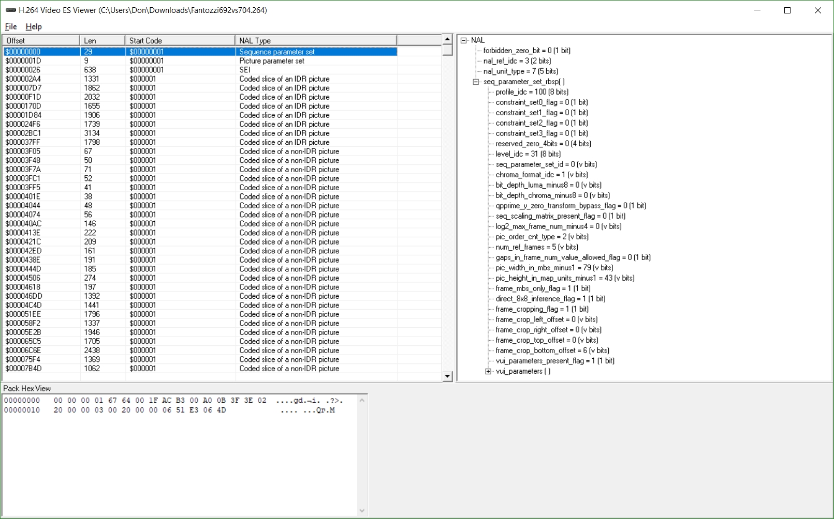The image size is (834, 519).
Task: Maximize the H.264 Video ES Viewer window
Action: click(787, 10)
